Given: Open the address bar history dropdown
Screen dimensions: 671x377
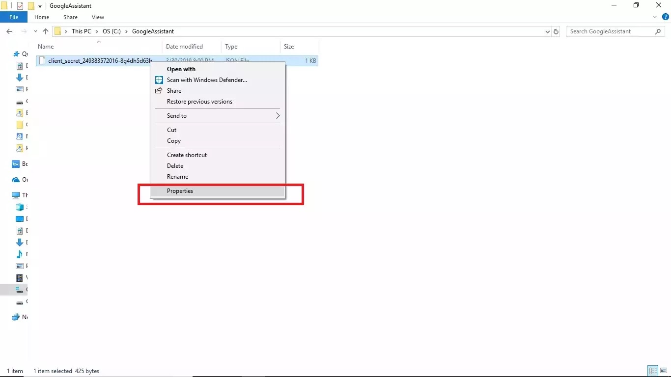Looking at the screenshot, I should tap(548, 31).
